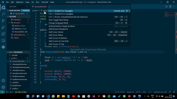This screenshot has width=177, height=99.
Task: Choose View: Toggle Word Wrap command
Action: [88, 20]
